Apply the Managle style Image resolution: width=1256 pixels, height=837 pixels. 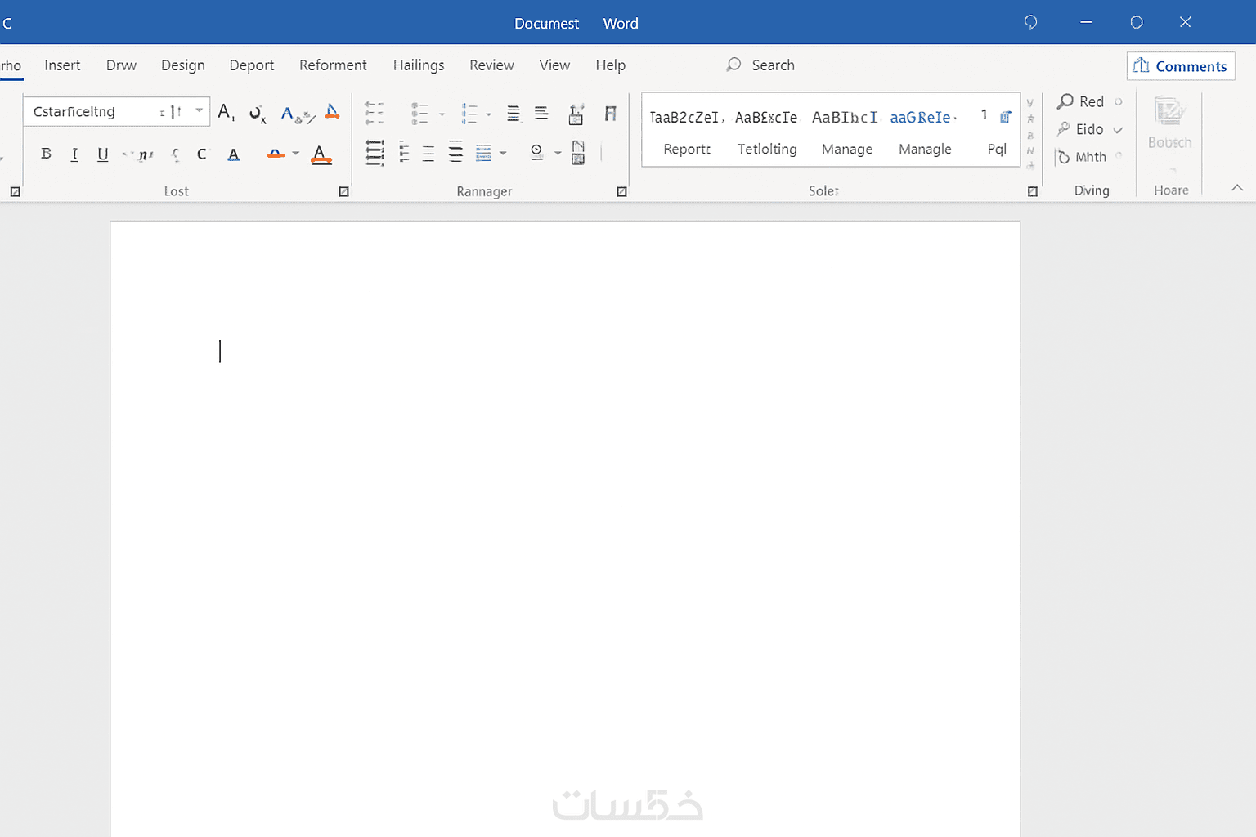tap(925, 132)
